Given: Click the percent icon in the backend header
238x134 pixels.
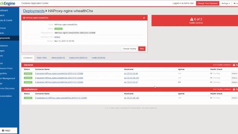Looking at the screenshot, I should point(237,65).
